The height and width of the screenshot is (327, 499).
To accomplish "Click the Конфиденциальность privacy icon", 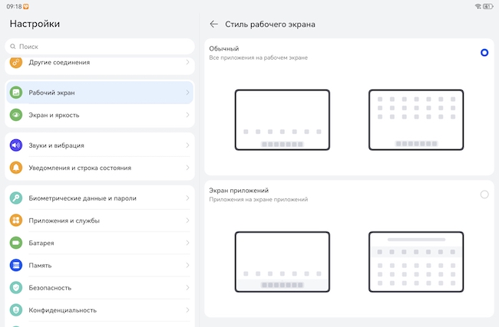I will [16, 310].
